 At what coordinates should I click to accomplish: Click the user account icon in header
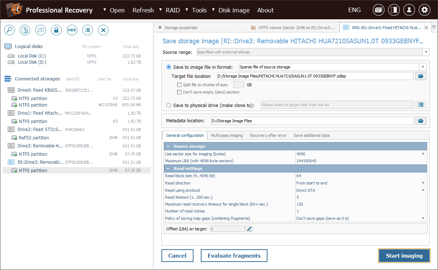click(x=409, y=10)
